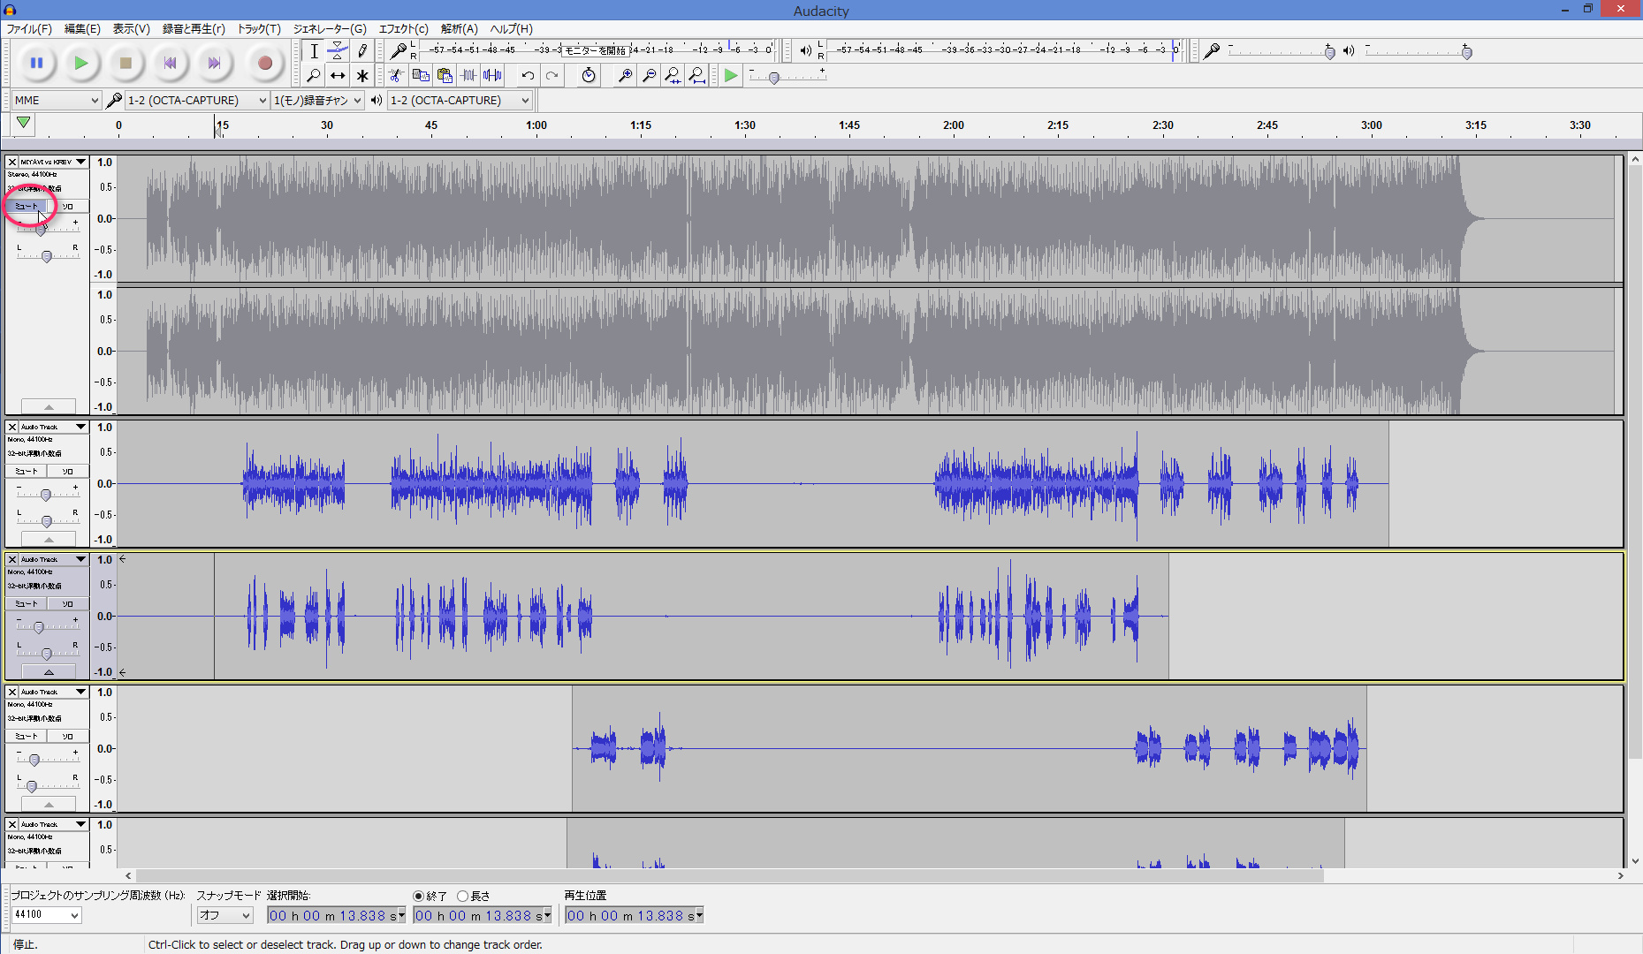Image resolution: width=1643 pixels, height=954 pixels.
Task: Open the selection start time format dropdown
Action: pos(401,915)
